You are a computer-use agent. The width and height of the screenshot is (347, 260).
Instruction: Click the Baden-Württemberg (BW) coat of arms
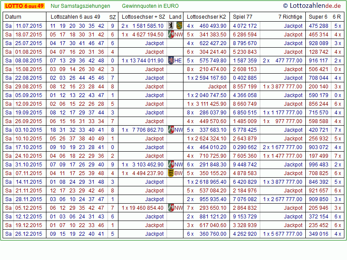coord(171,173)
